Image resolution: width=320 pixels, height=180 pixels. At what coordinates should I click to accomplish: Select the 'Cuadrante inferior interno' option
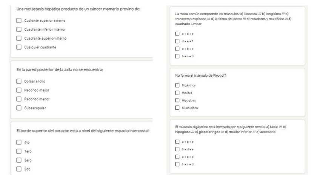pos(19,29)
